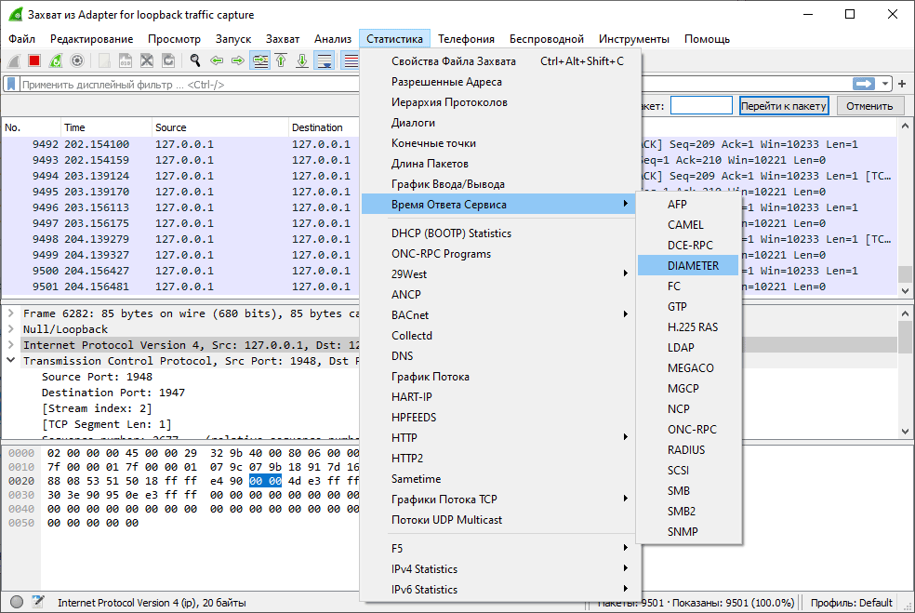Stop the running capture with red square
915x613 pixels.
click(x=34, y=60)
